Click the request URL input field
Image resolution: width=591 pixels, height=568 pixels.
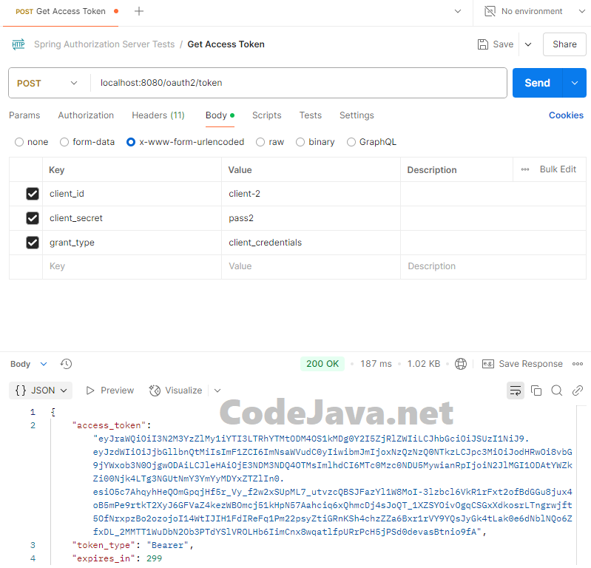click(299, 83)
